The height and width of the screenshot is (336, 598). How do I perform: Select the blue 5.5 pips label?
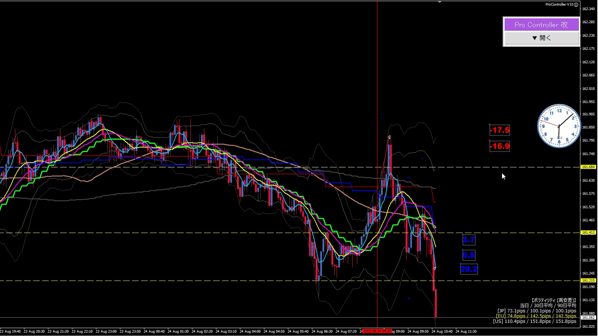coord(469,255)
